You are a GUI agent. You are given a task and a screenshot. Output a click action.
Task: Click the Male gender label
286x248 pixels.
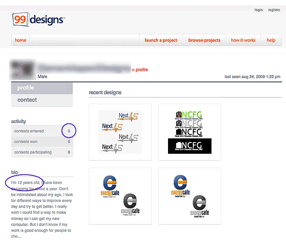(42, 77)
